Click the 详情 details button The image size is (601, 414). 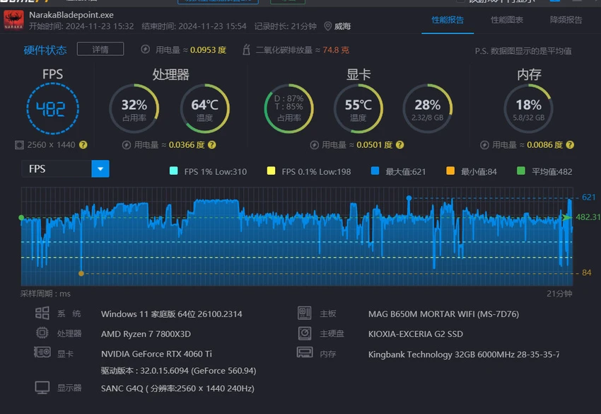(x=100, y=50)
